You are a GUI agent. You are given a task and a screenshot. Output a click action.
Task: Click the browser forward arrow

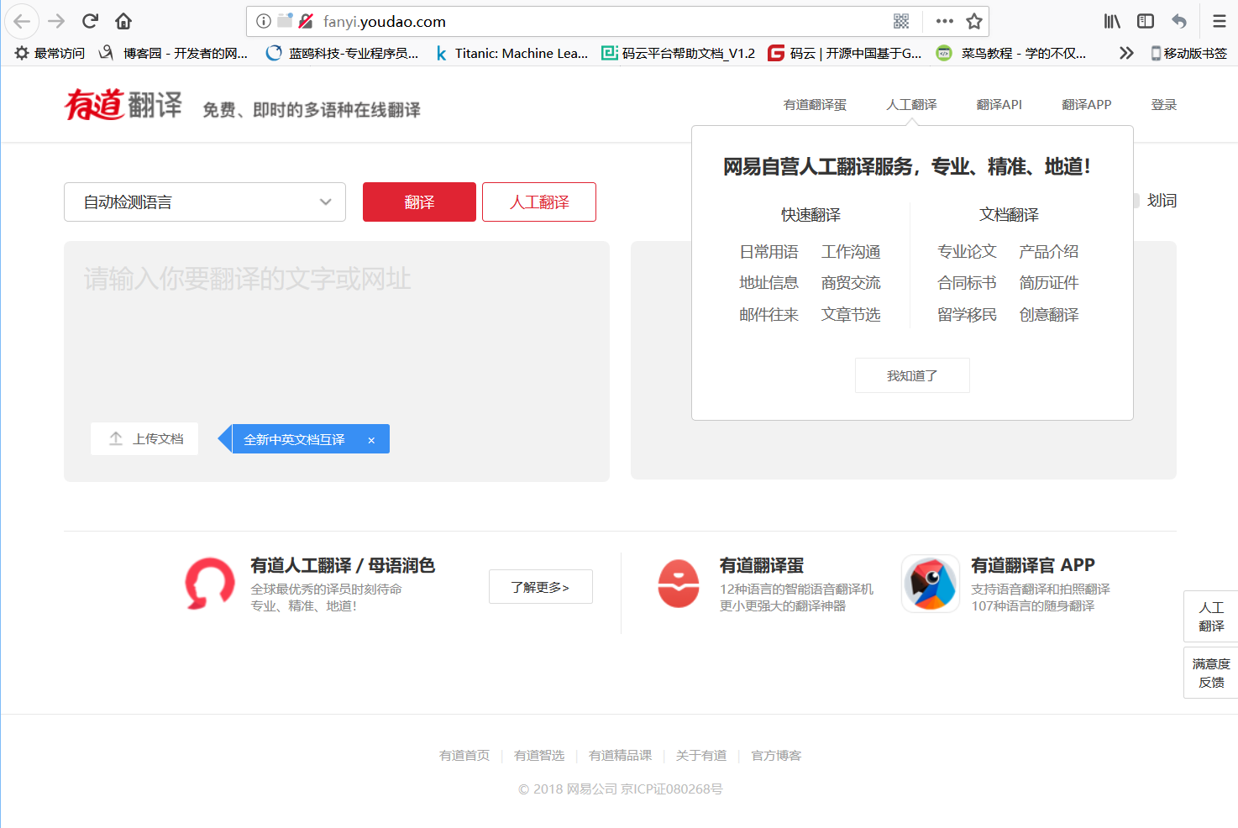(56, 21)
